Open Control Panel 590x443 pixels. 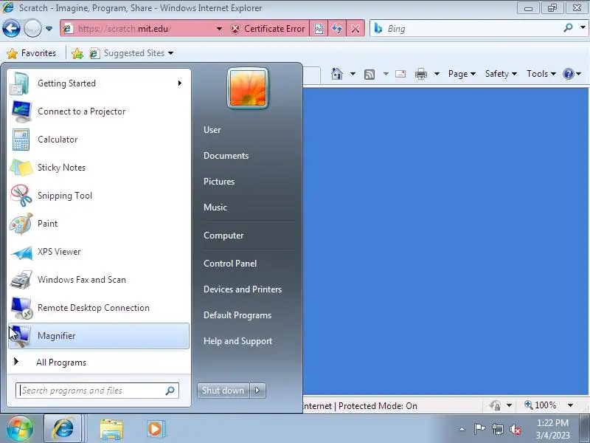coord(230,264)
